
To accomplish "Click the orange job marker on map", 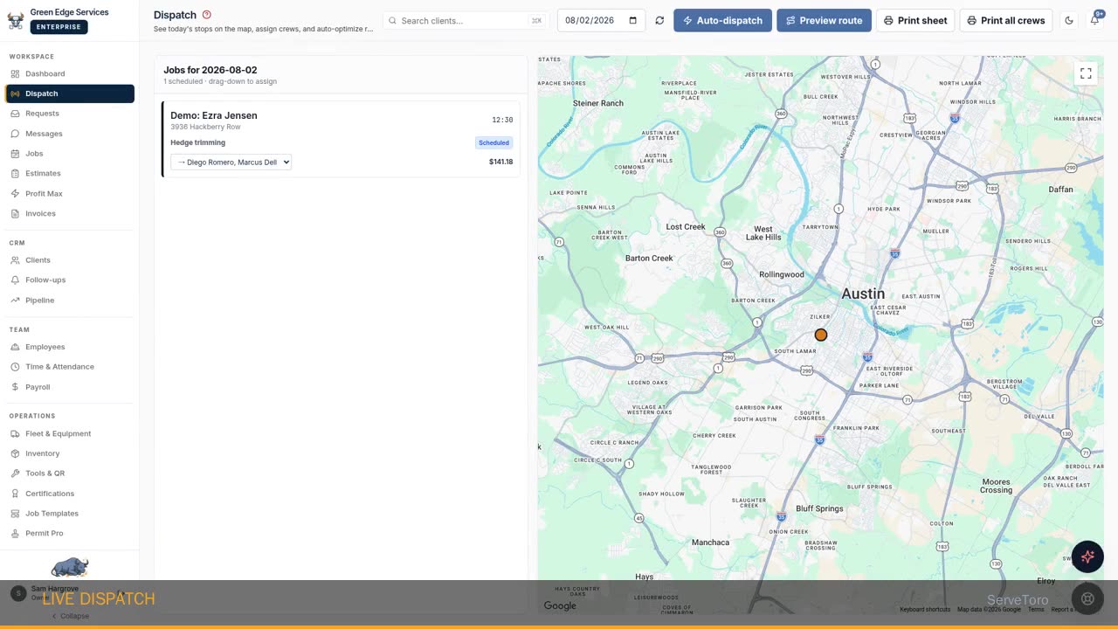I will [x=821, y=335].
